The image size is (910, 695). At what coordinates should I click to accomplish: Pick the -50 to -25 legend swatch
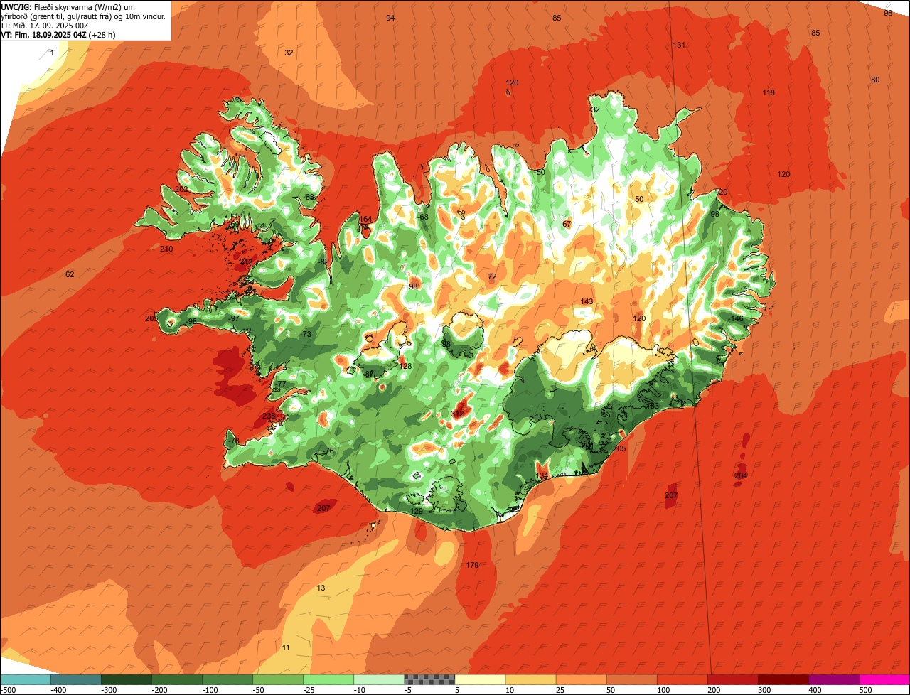[x=278, y=679]
